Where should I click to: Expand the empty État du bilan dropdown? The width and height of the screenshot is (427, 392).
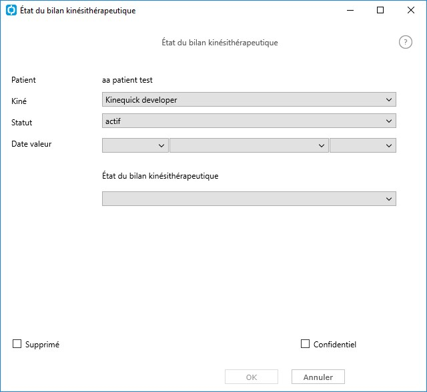pyautogui.click(x=249, y=199)
